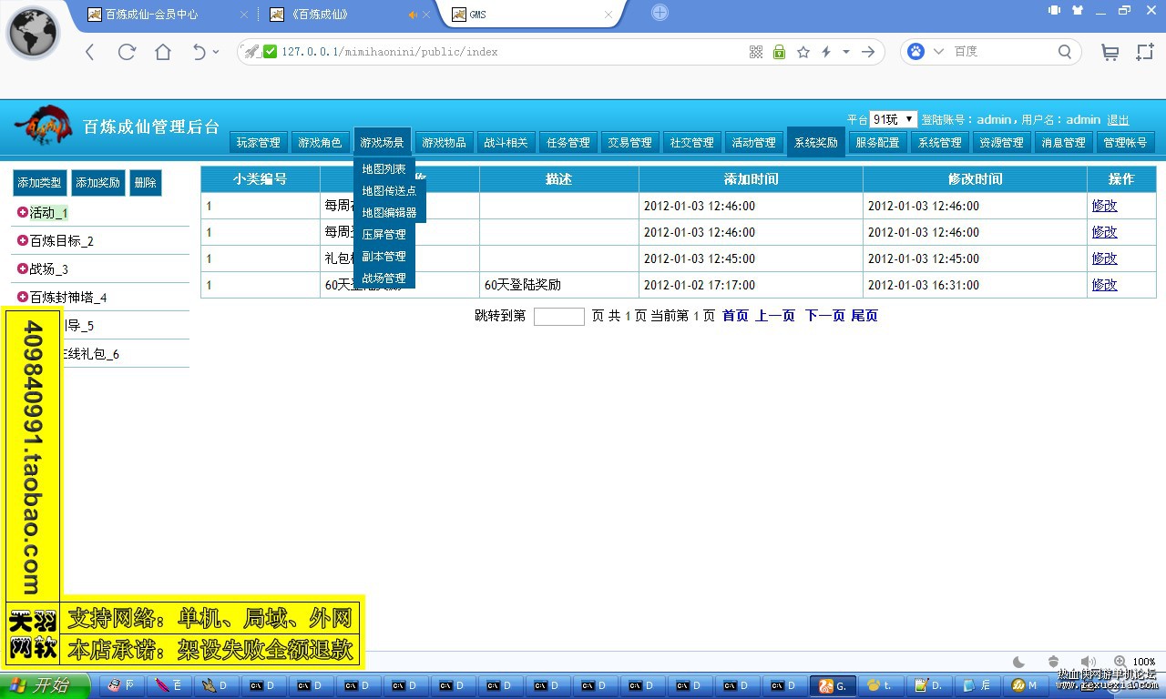This screenshot has width=1166, height=699.
Task: Expand the 战场_3 tree node
Action: coord(23,269)
